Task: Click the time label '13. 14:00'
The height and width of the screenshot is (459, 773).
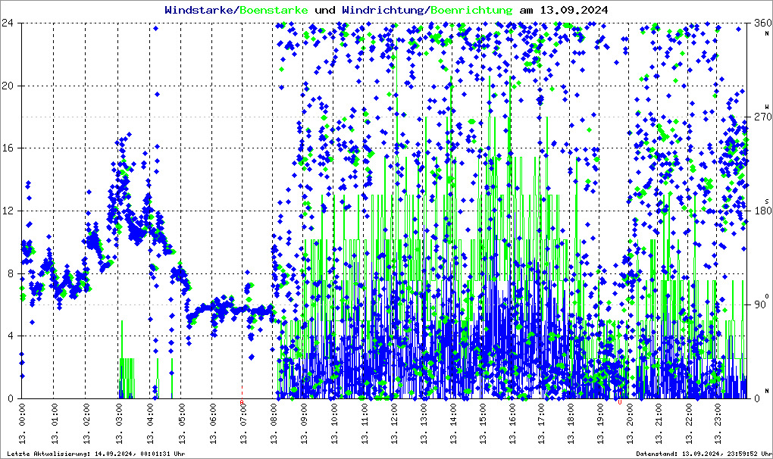Action: (x=453, y=424)
